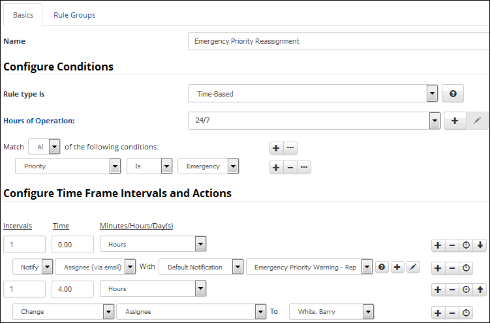The height and width of the screenshot is (323, 490).
Task: Select the Basics tab
Action: (x=23, y=15)
